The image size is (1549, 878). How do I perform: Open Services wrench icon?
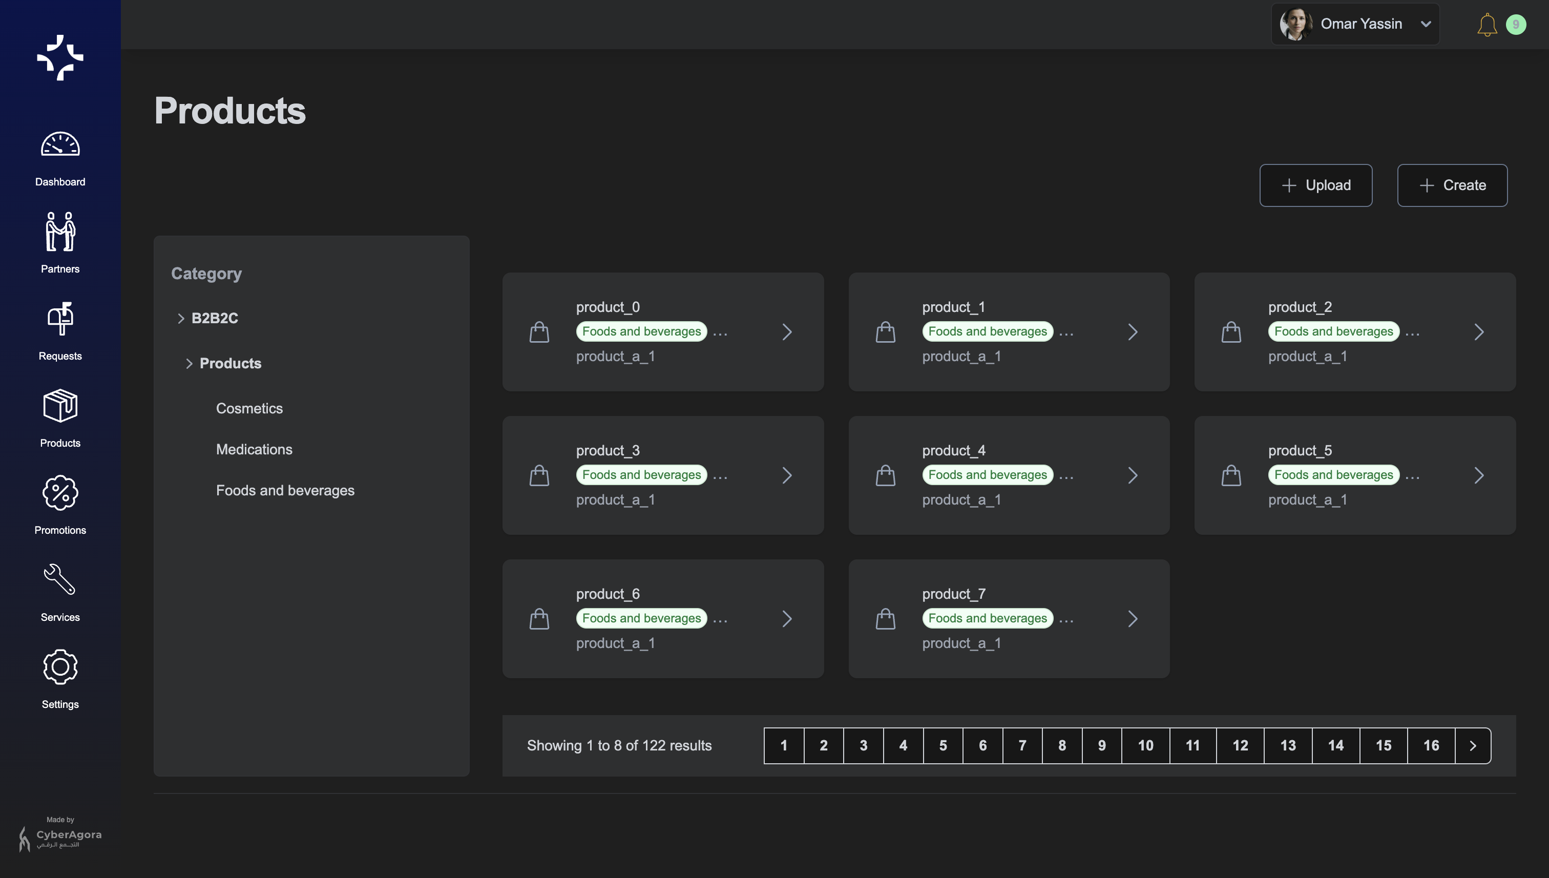(60, 579)
